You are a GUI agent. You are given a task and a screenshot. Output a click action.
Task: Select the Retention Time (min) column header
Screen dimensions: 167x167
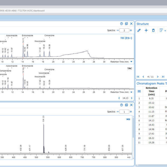coord(151,91)
